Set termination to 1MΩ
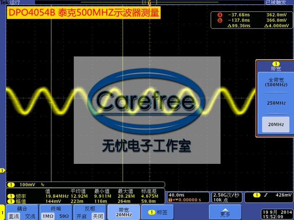This screenshot has height=220, width=294. [48, 216]
